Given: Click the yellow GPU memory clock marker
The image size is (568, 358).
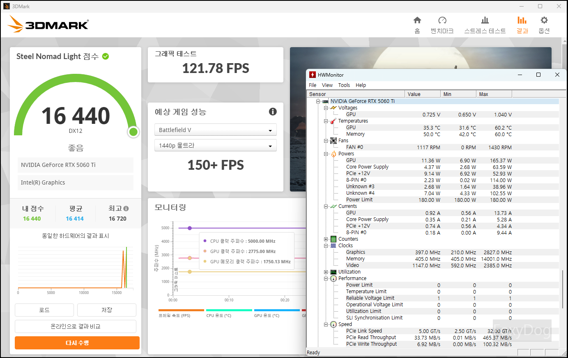Looking at the screenshot, I should [x=190, y=271].
